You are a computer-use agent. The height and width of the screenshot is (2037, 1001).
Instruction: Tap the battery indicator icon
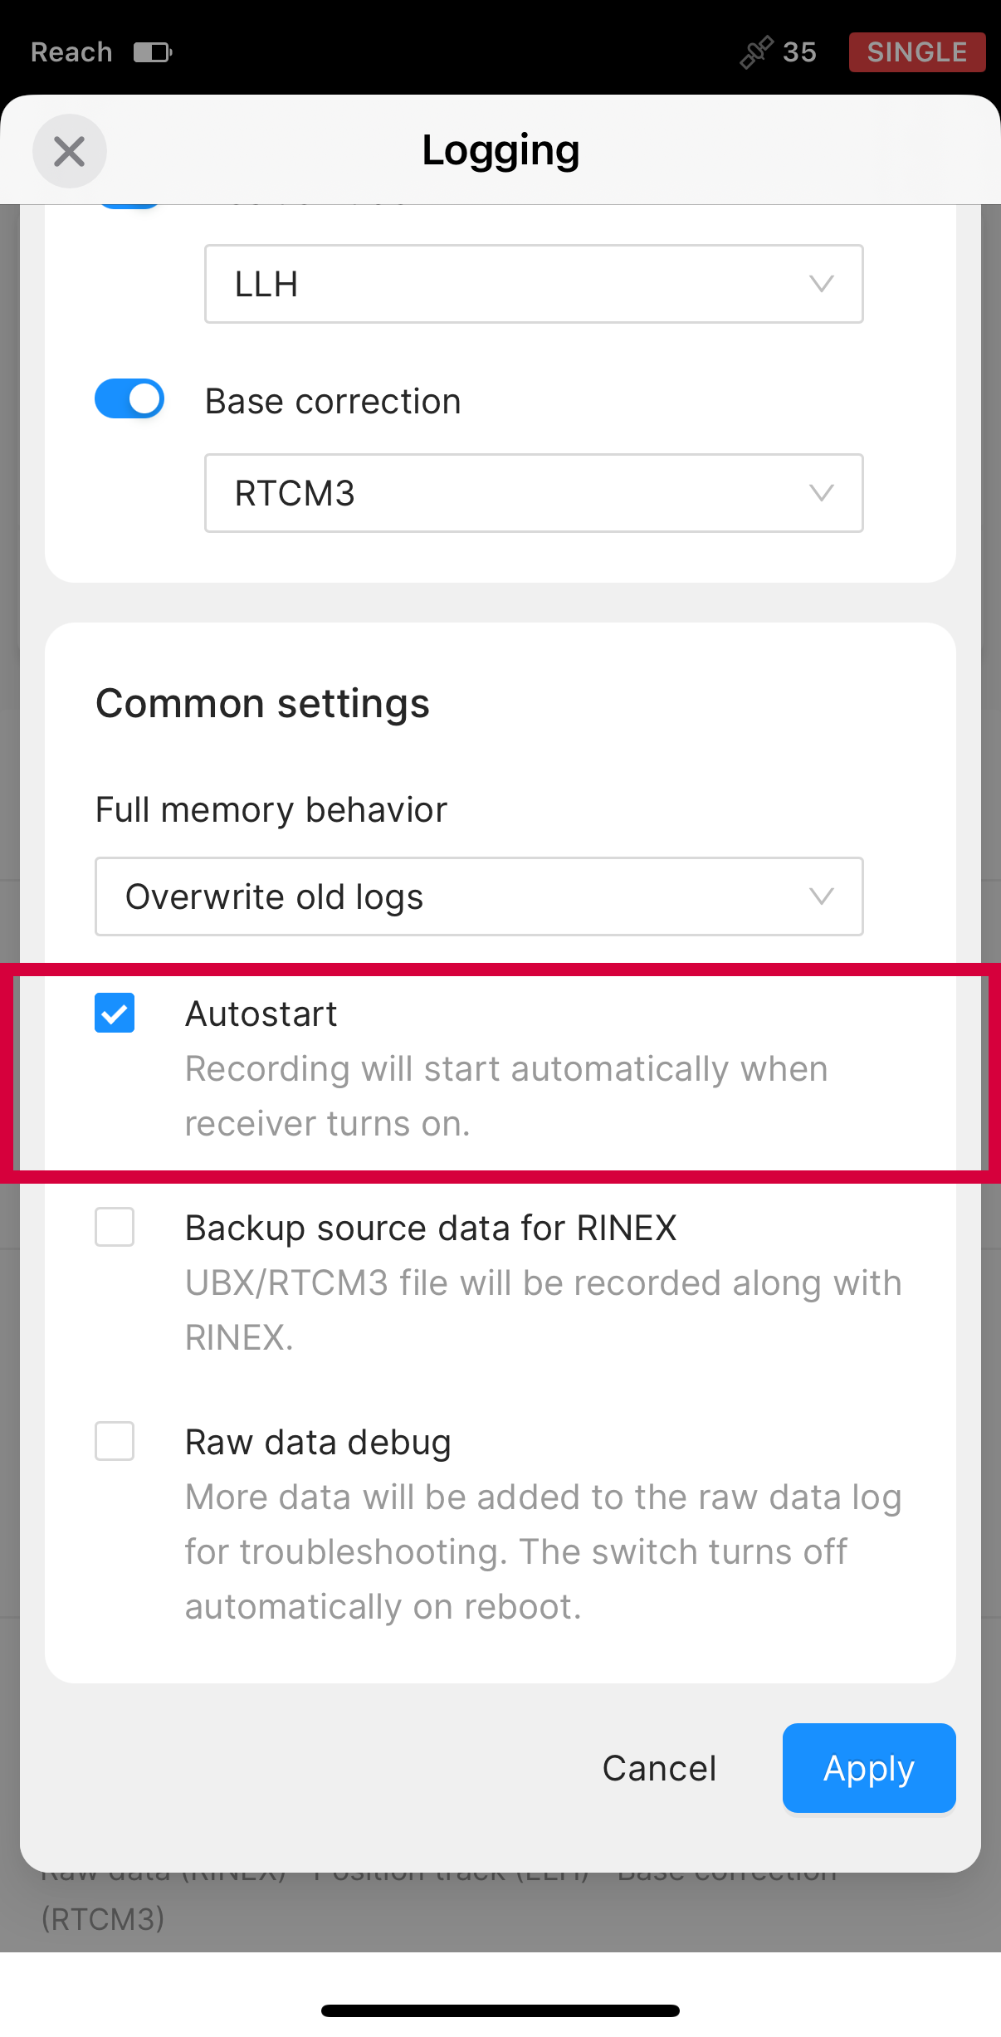tap(153, 52)
